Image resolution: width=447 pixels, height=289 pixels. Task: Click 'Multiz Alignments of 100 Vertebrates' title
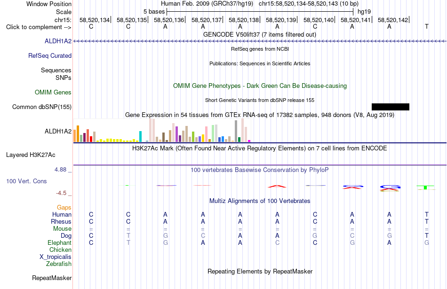click(259, 201)
